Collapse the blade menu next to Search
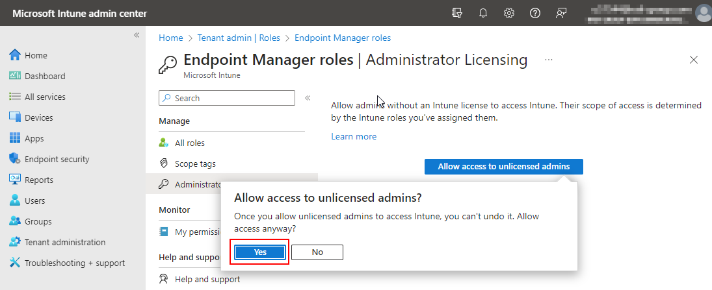This screenshot has height=290, width=712. click(x=308, y=98)
